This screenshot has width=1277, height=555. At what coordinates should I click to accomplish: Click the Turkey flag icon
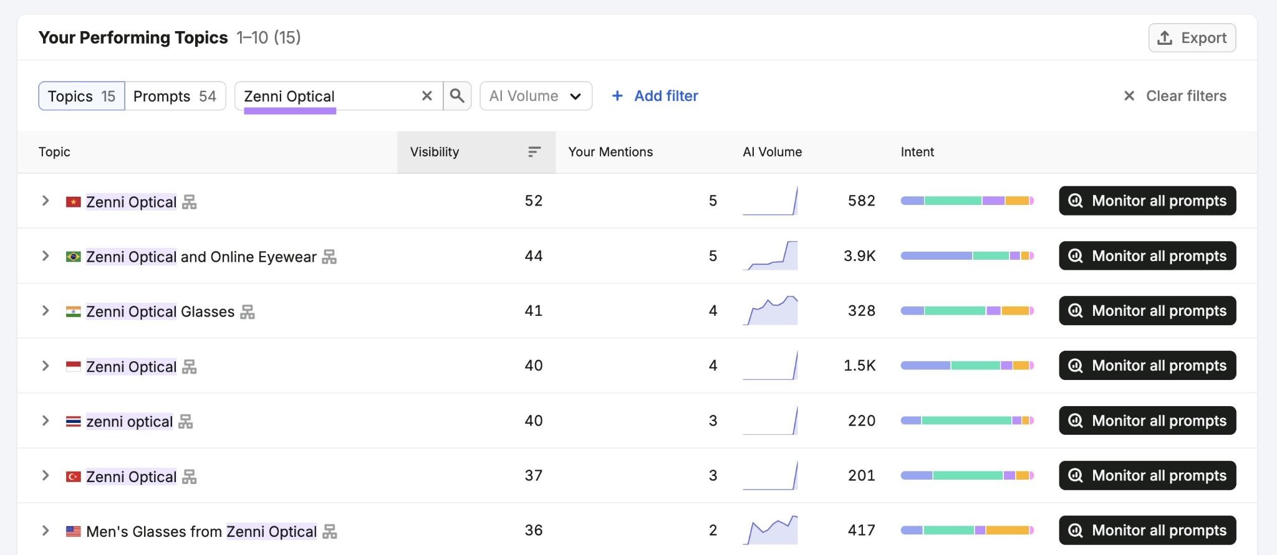pos(74,477)
